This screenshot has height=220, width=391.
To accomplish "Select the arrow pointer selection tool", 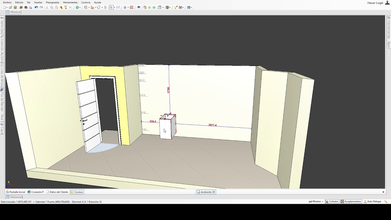I will 111,7.
